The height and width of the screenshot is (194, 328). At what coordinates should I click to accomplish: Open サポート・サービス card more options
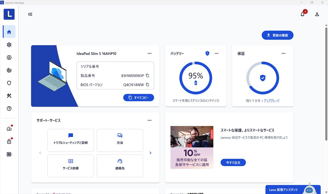coord(150,120)
